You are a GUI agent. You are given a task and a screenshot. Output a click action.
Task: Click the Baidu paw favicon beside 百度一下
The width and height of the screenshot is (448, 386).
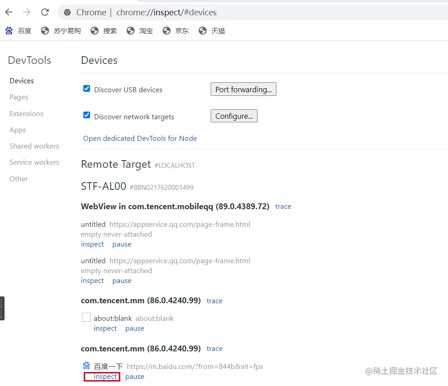pos(86,365)
